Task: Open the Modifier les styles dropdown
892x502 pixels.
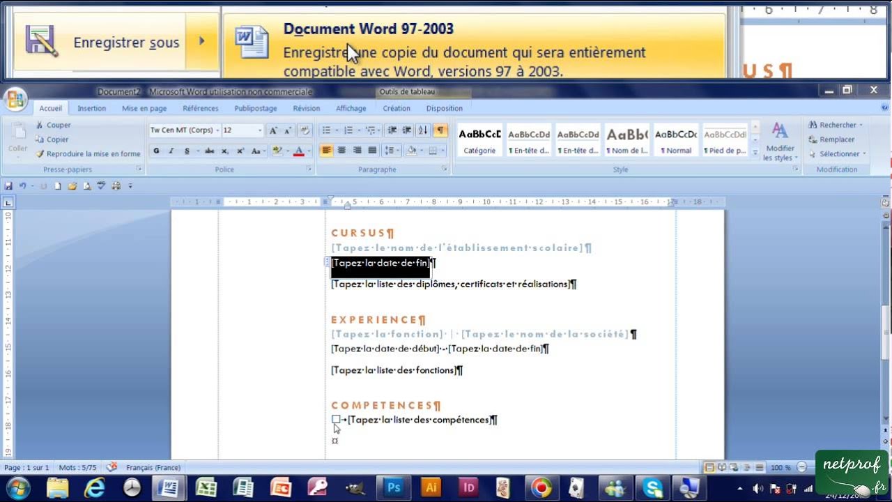Action: click(x=780, y=141)
